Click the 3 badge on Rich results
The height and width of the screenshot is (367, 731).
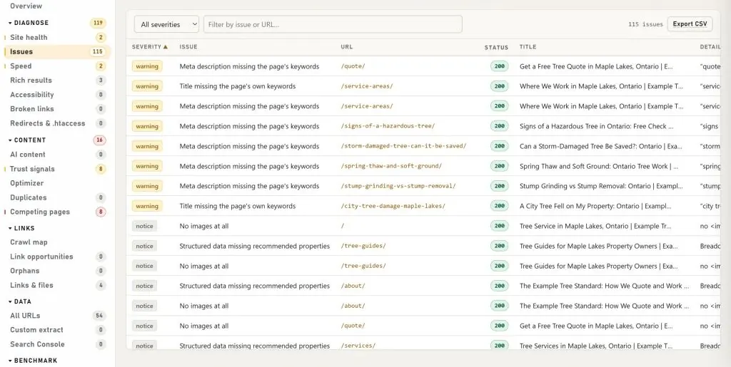tap(101, 81)
